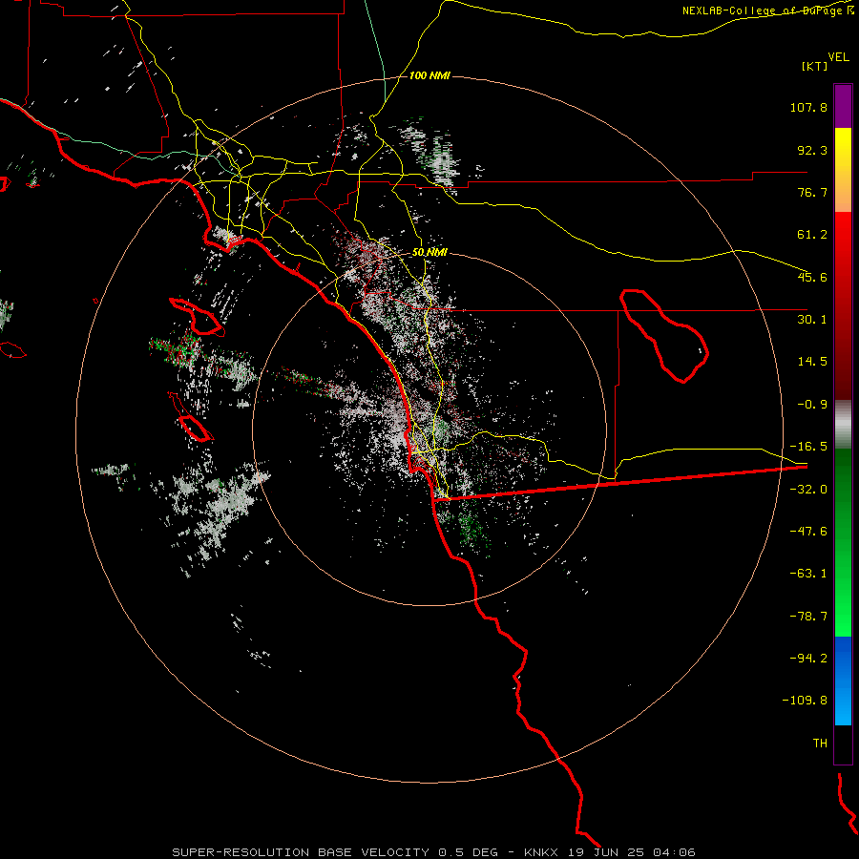Click the 50 NMI range ring label
This screenshot has height=859, width=859.
(x=429, y=253)
